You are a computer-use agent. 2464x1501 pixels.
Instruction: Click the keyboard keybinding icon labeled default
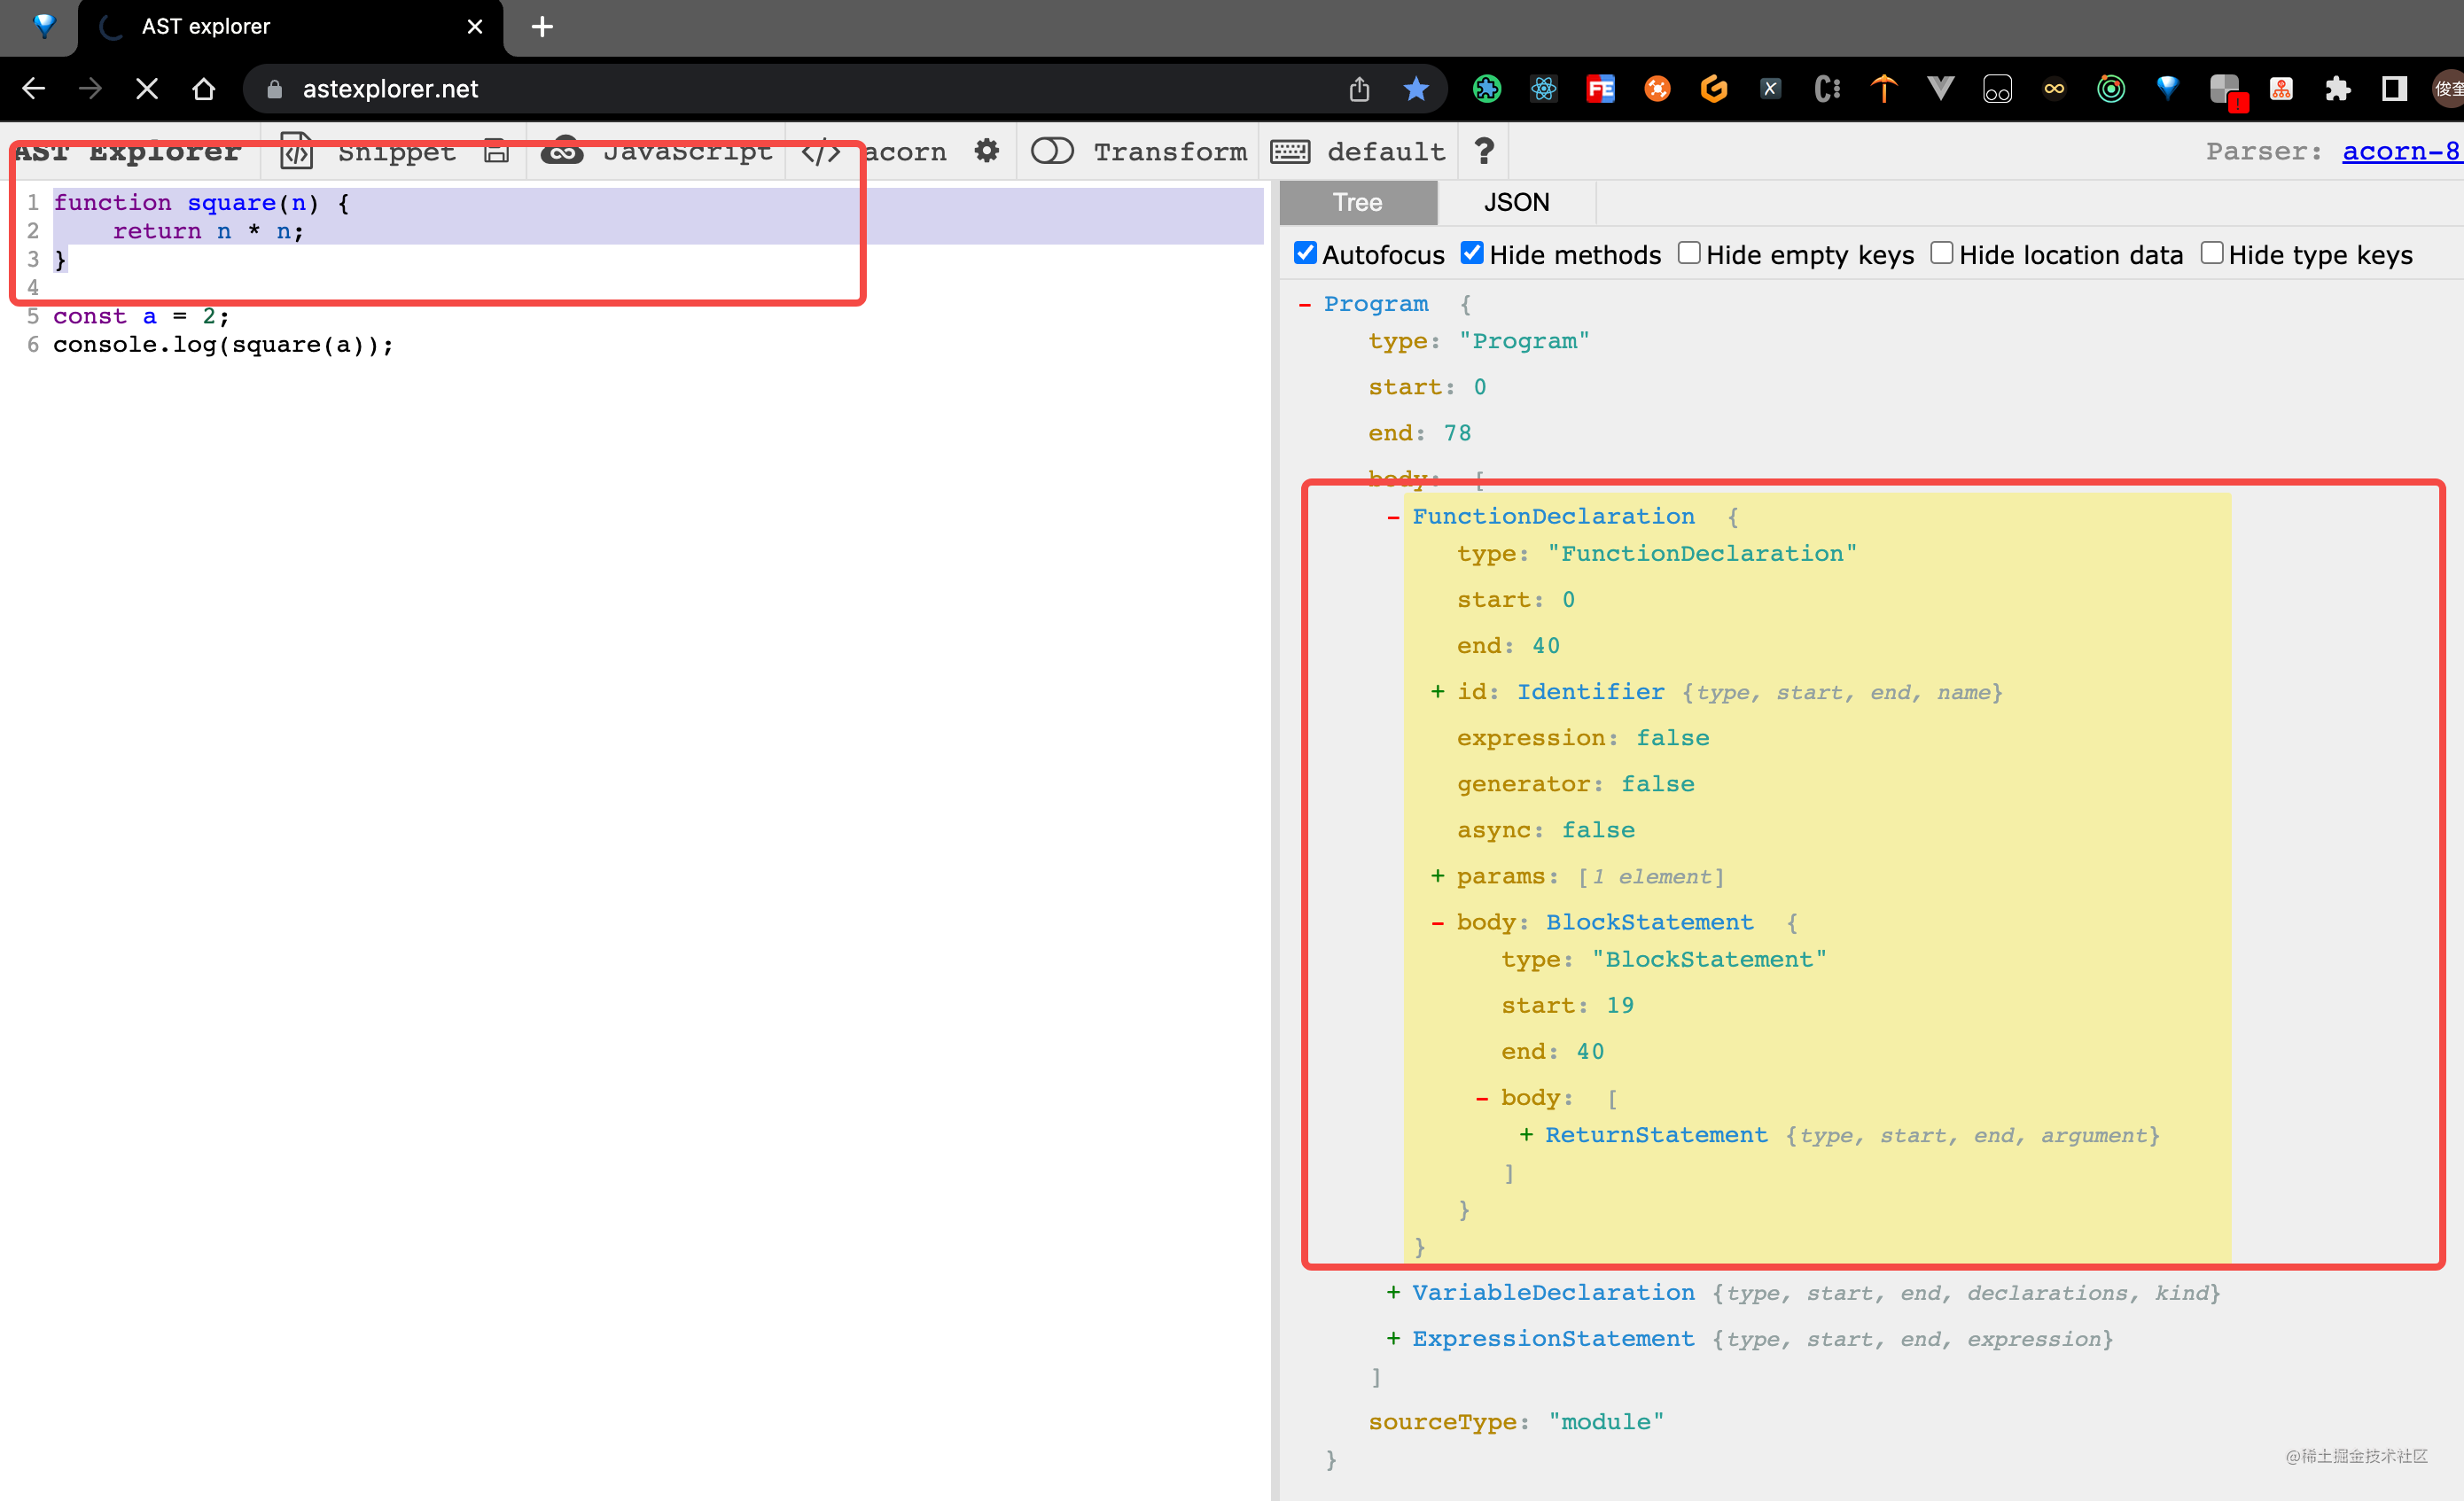click(x=1290, y=151)
